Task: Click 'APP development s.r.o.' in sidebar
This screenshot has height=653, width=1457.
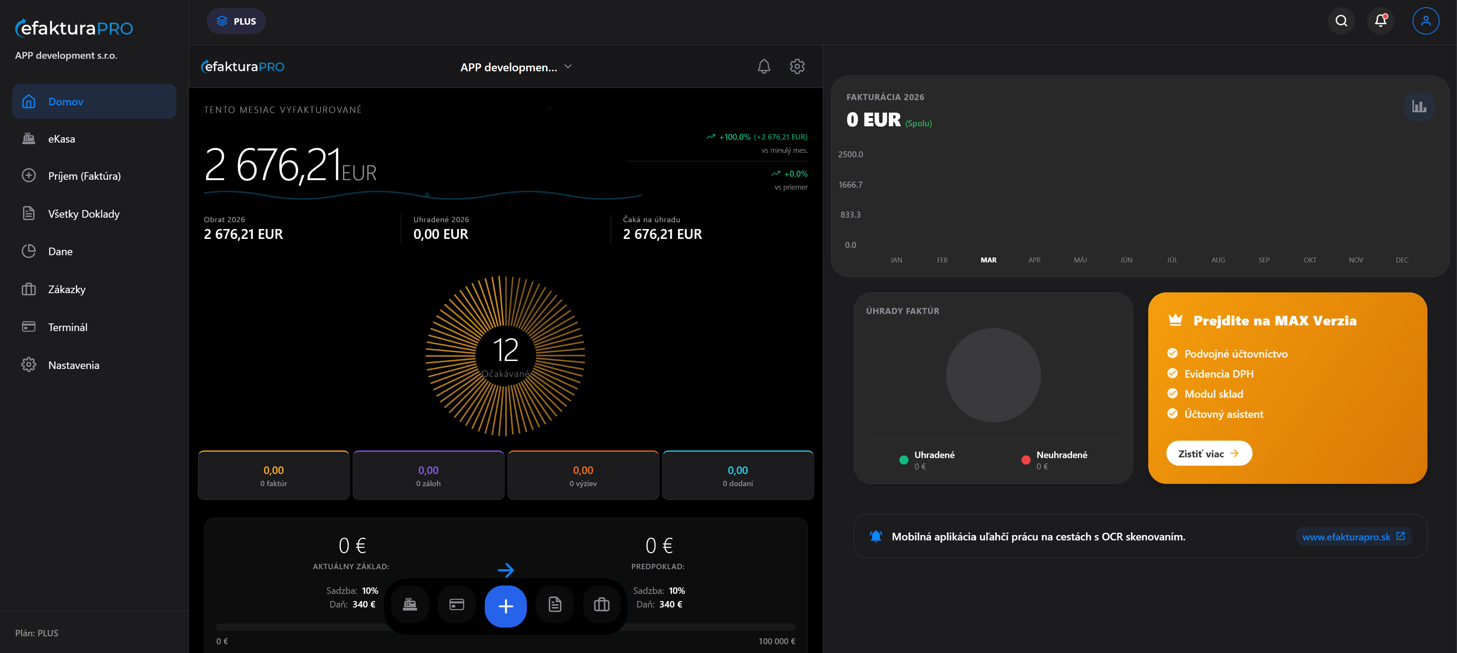Action: point(66,55)
